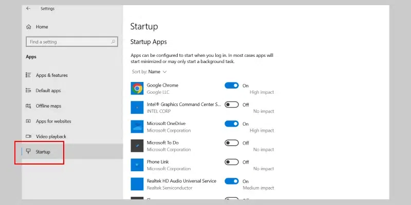Click the Intel Graphics Command Center icon
Viewport: 411px width, 205px height.
tap(137, 107)
